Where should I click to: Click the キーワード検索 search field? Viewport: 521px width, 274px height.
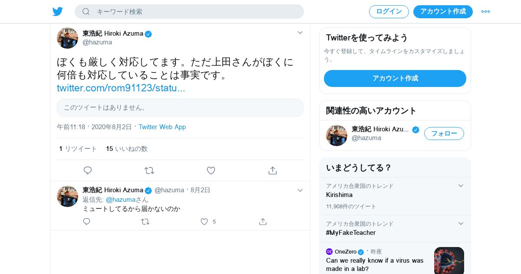click(x=195, y=12)
